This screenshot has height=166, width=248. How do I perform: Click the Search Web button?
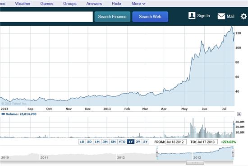point(150,17)
